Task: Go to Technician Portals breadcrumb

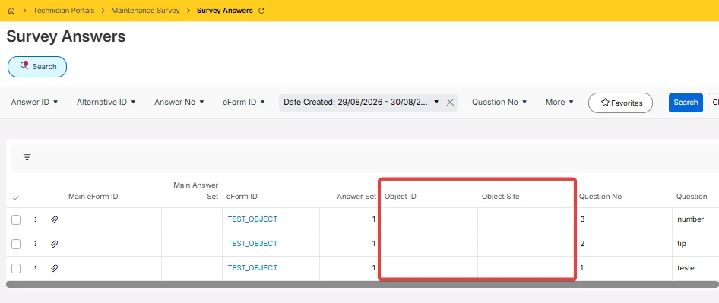Action: coord(64,10)
